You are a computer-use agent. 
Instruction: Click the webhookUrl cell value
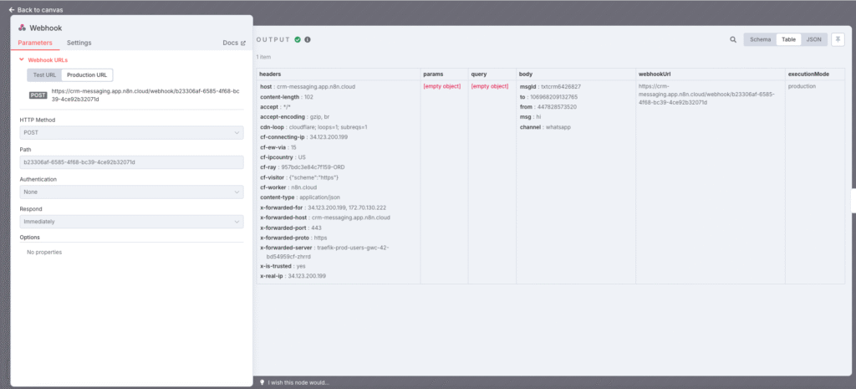(706, 94)
